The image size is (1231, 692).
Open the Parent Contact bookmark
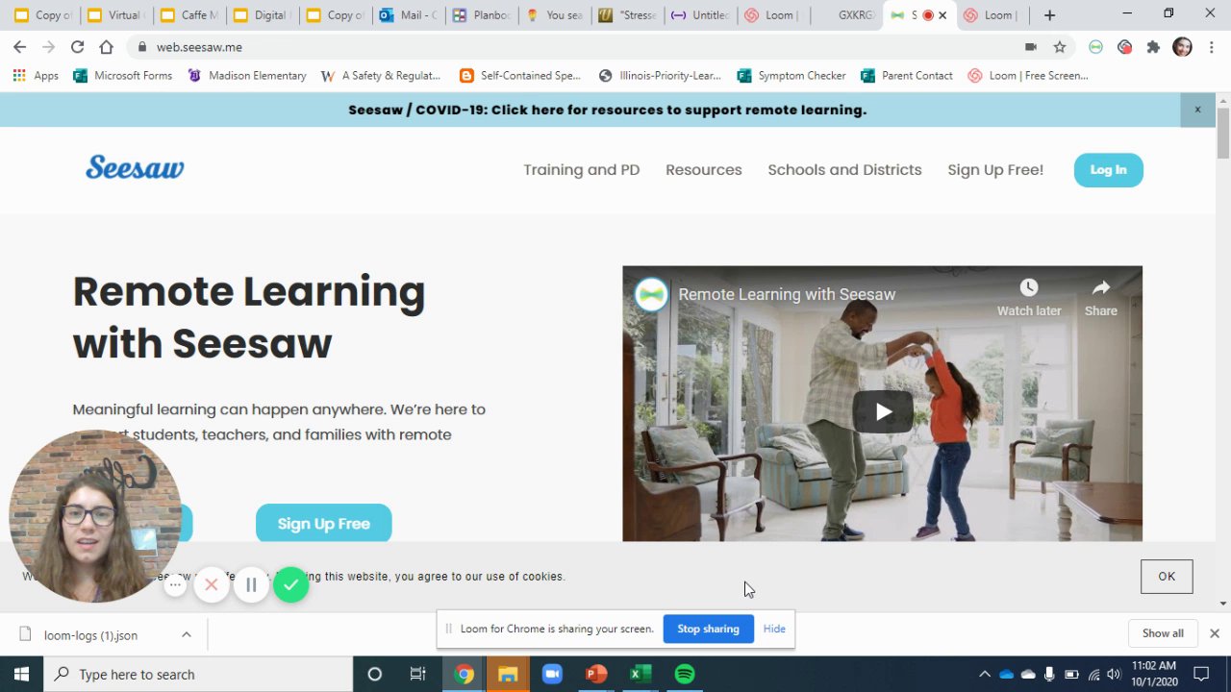(907, 75)
